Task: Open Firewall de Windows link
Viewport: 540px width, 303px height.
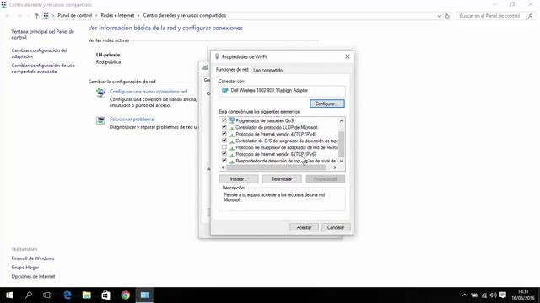Action: [33, 258]
